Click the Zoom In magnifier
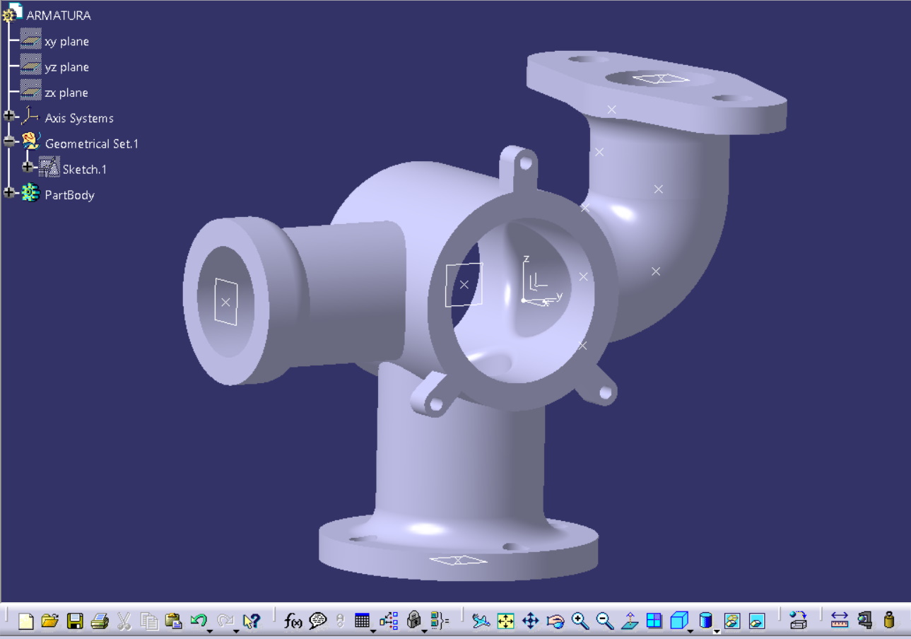The image size is (911, 639). click(580, 621)
